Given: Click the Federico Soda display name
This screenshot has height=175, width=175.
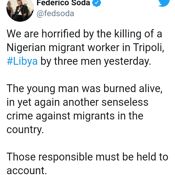Looking at the screenshot, I should (64, 3).
